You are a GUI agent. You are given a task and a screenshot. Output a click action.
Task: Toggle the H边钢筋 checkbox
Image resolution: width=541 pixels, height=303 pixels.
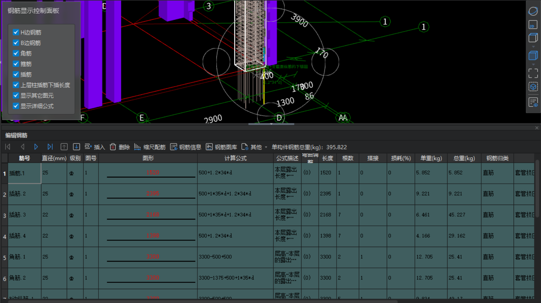click(16, 32)
